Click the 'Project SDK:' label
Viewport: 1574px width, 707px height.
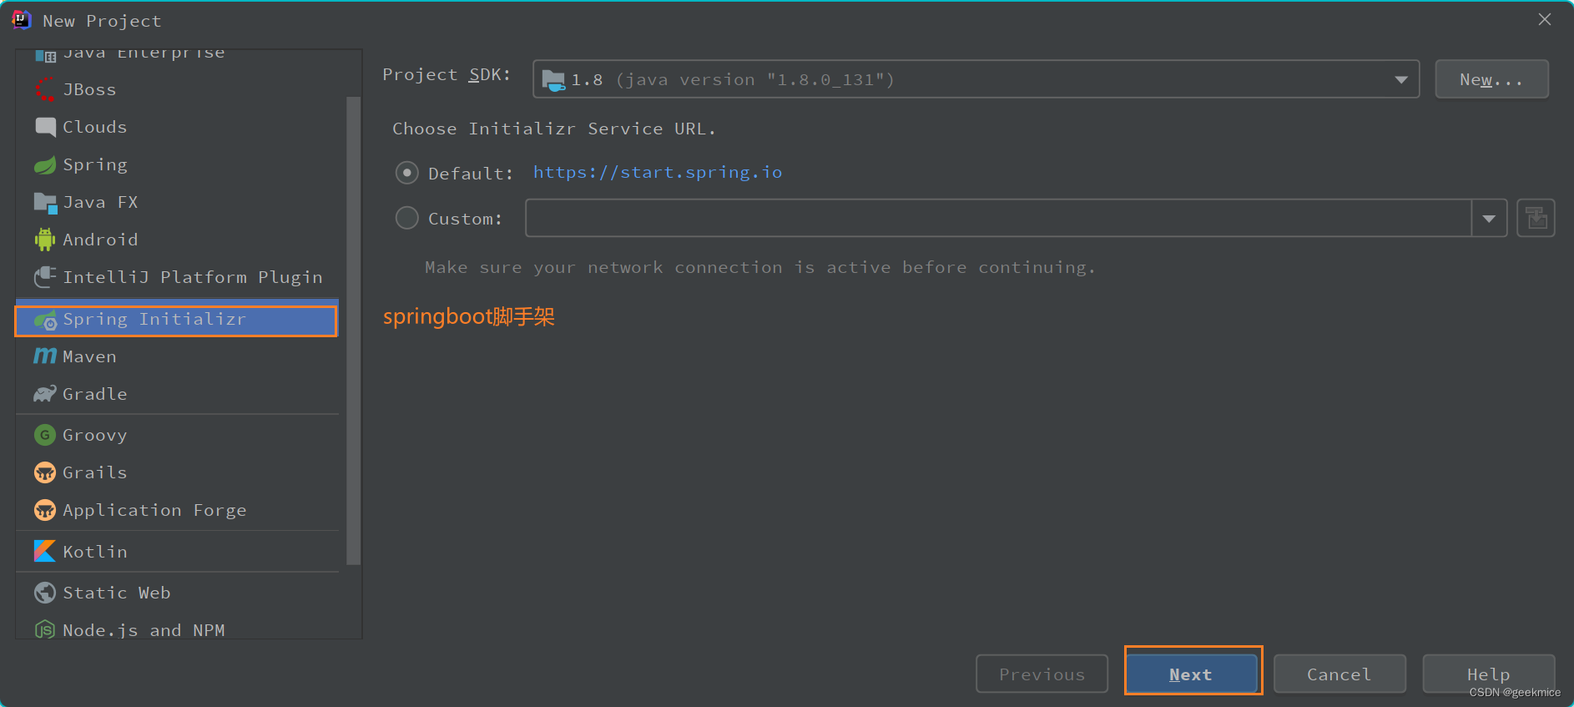(446, 74)
